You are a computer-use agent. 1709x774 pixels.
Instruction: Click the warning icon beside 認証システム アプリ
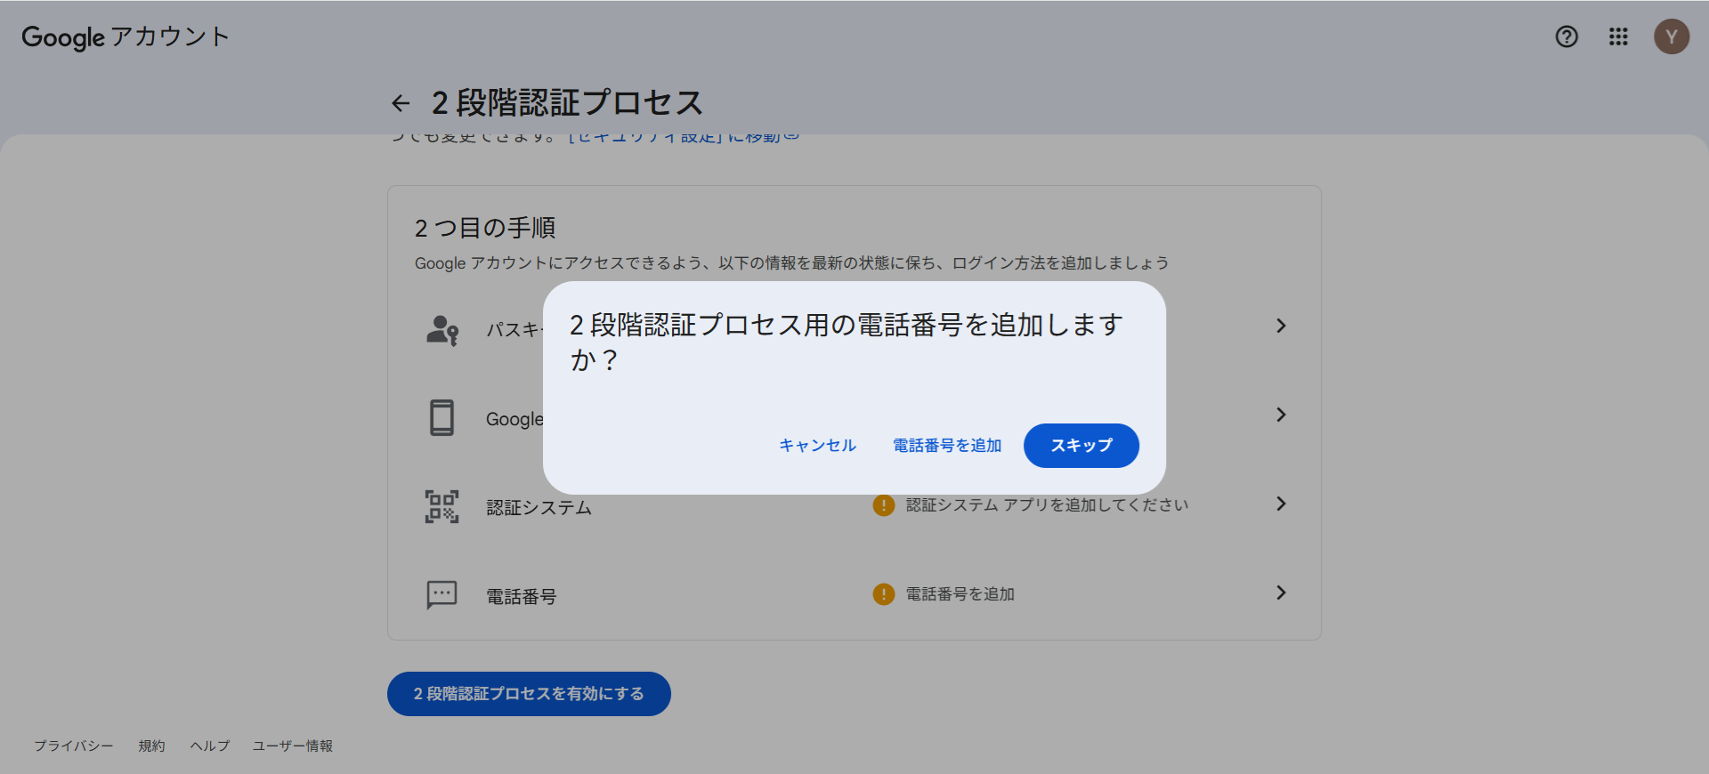point(883,505)
